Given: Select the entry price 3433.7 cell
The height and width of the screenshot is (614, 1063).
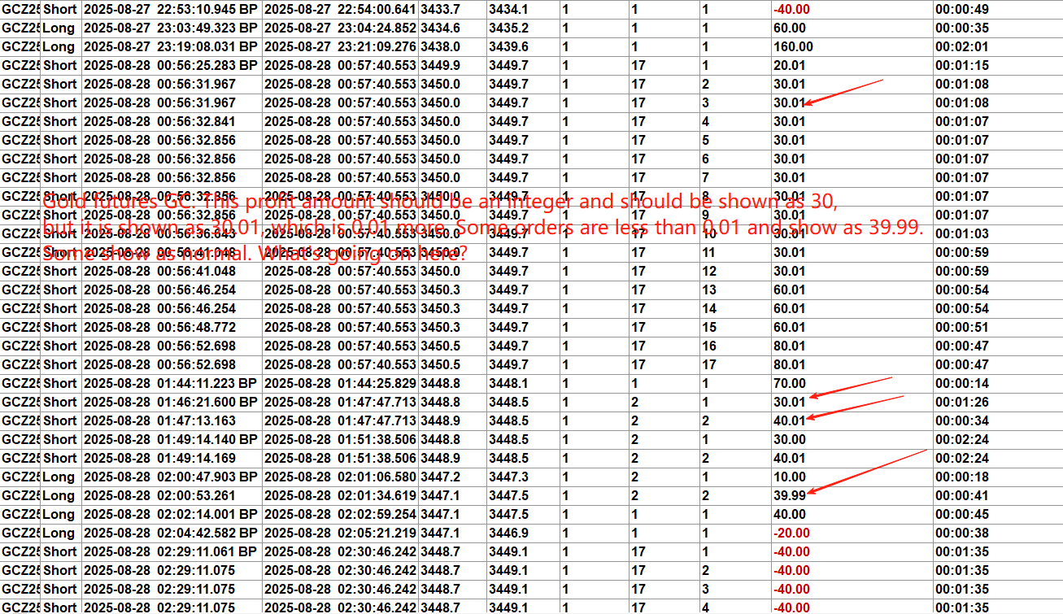Looking at the screenshot, I should click(x=452, y=9).
